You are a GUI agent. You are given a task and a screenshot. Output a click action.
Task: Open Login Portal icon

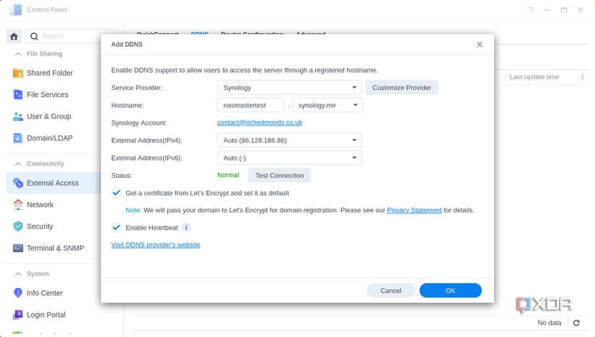click(18, 315)
